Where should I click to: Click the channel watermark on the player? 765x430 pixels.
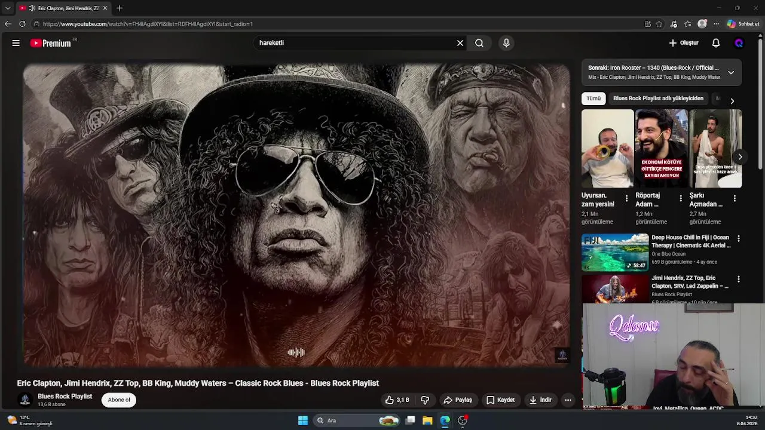(562, 355)
